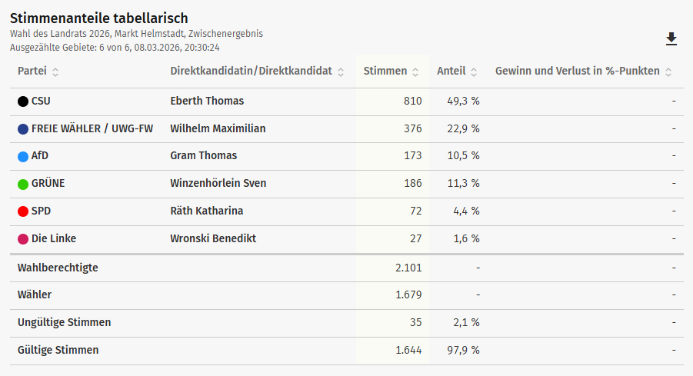Click the red SPD color dot
The height and width of the screenshot is (376, 693).
point(23,211)
